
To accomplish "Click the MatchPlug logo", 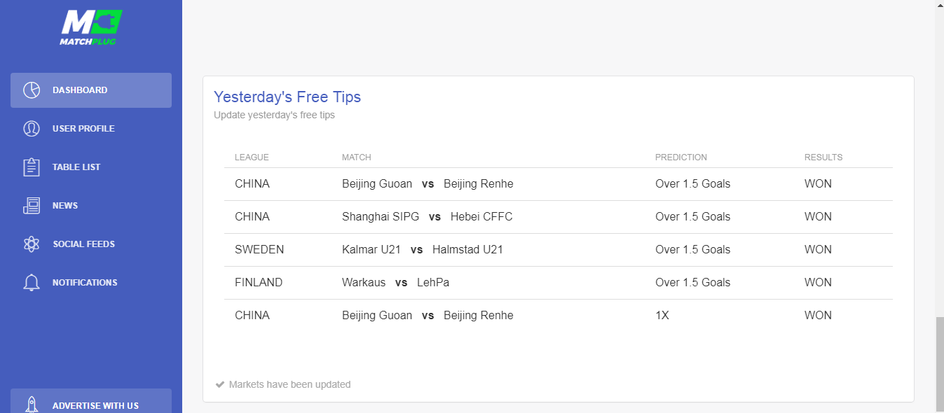I will click(x=91, y=27).
